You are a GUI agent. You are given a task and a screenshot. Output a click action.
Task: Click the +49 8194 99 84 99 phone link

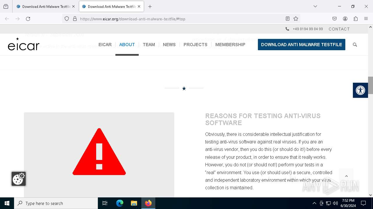pyautogui.click(x=308, y=29)
